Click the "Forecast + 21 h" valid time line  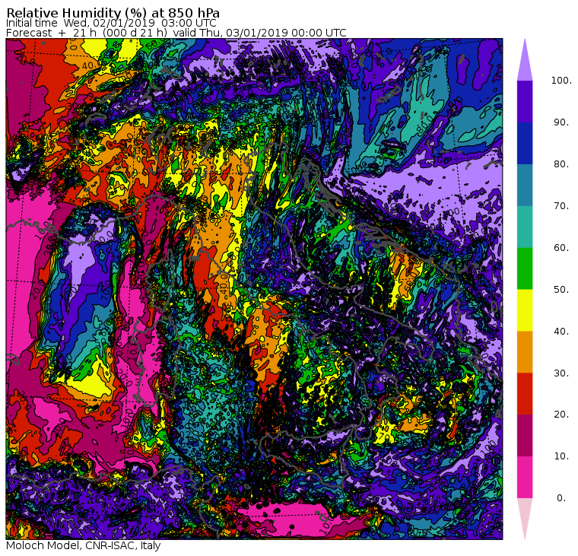(x=176, y=33)
